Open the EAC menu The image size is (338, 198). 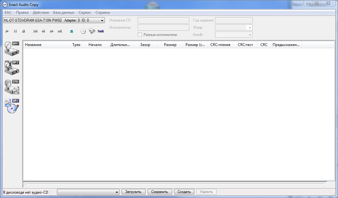click(8, 13)
